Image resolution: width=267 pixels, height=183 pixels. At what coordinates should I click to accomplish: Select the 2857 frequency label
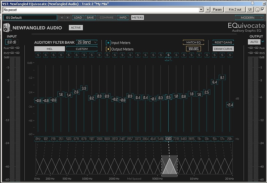130,139
